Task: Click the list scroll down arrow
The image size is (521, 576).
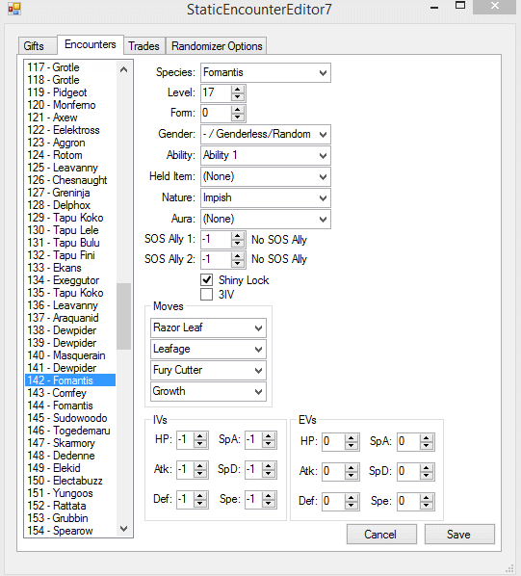Action: (x=123, y=529)
